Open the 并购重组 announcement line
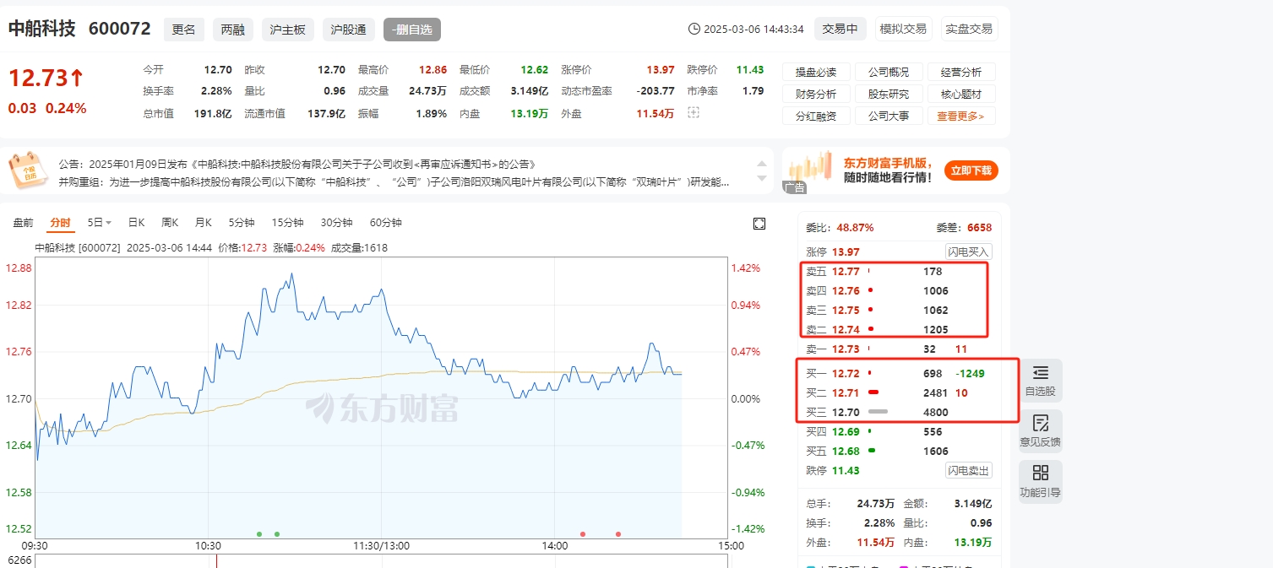1273x568 pixels. coord(394,181)
